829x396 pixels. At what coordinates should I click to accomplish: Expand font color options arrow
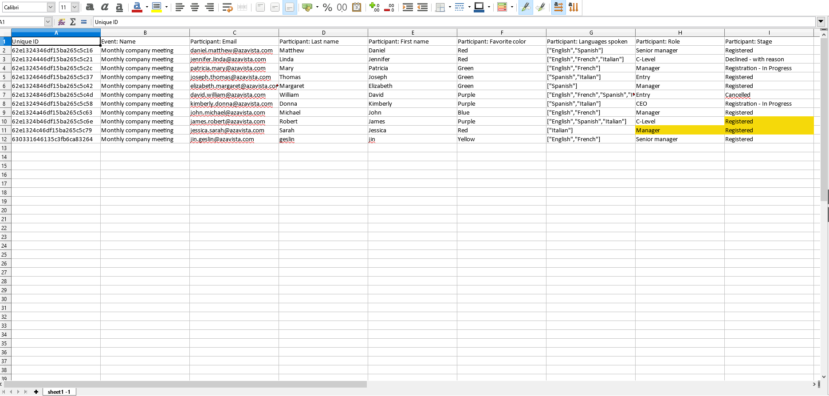pyautogui.click(x=147, y=7)
